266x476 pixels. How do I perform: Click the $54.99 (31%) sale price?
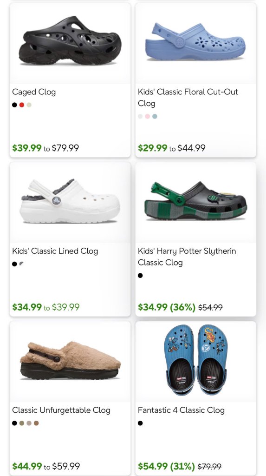[x=166, y=466]
